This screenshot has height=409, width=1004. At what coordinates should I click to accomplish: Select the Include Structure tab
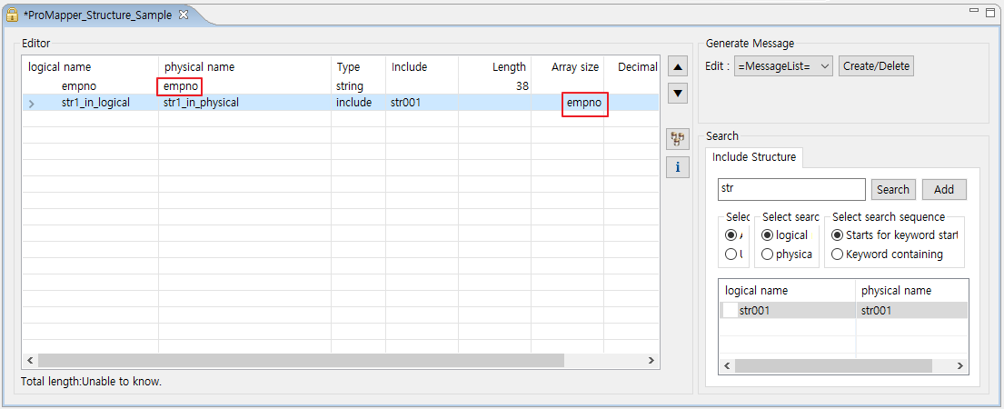click(753, 157)
